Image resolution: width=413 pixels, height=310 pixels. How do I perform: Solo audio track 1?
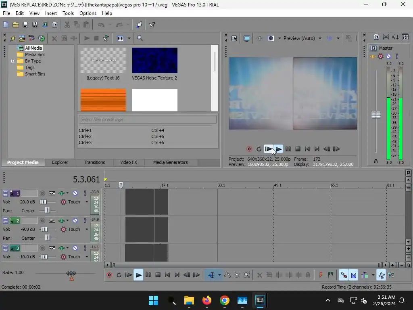tap(85, 193)
